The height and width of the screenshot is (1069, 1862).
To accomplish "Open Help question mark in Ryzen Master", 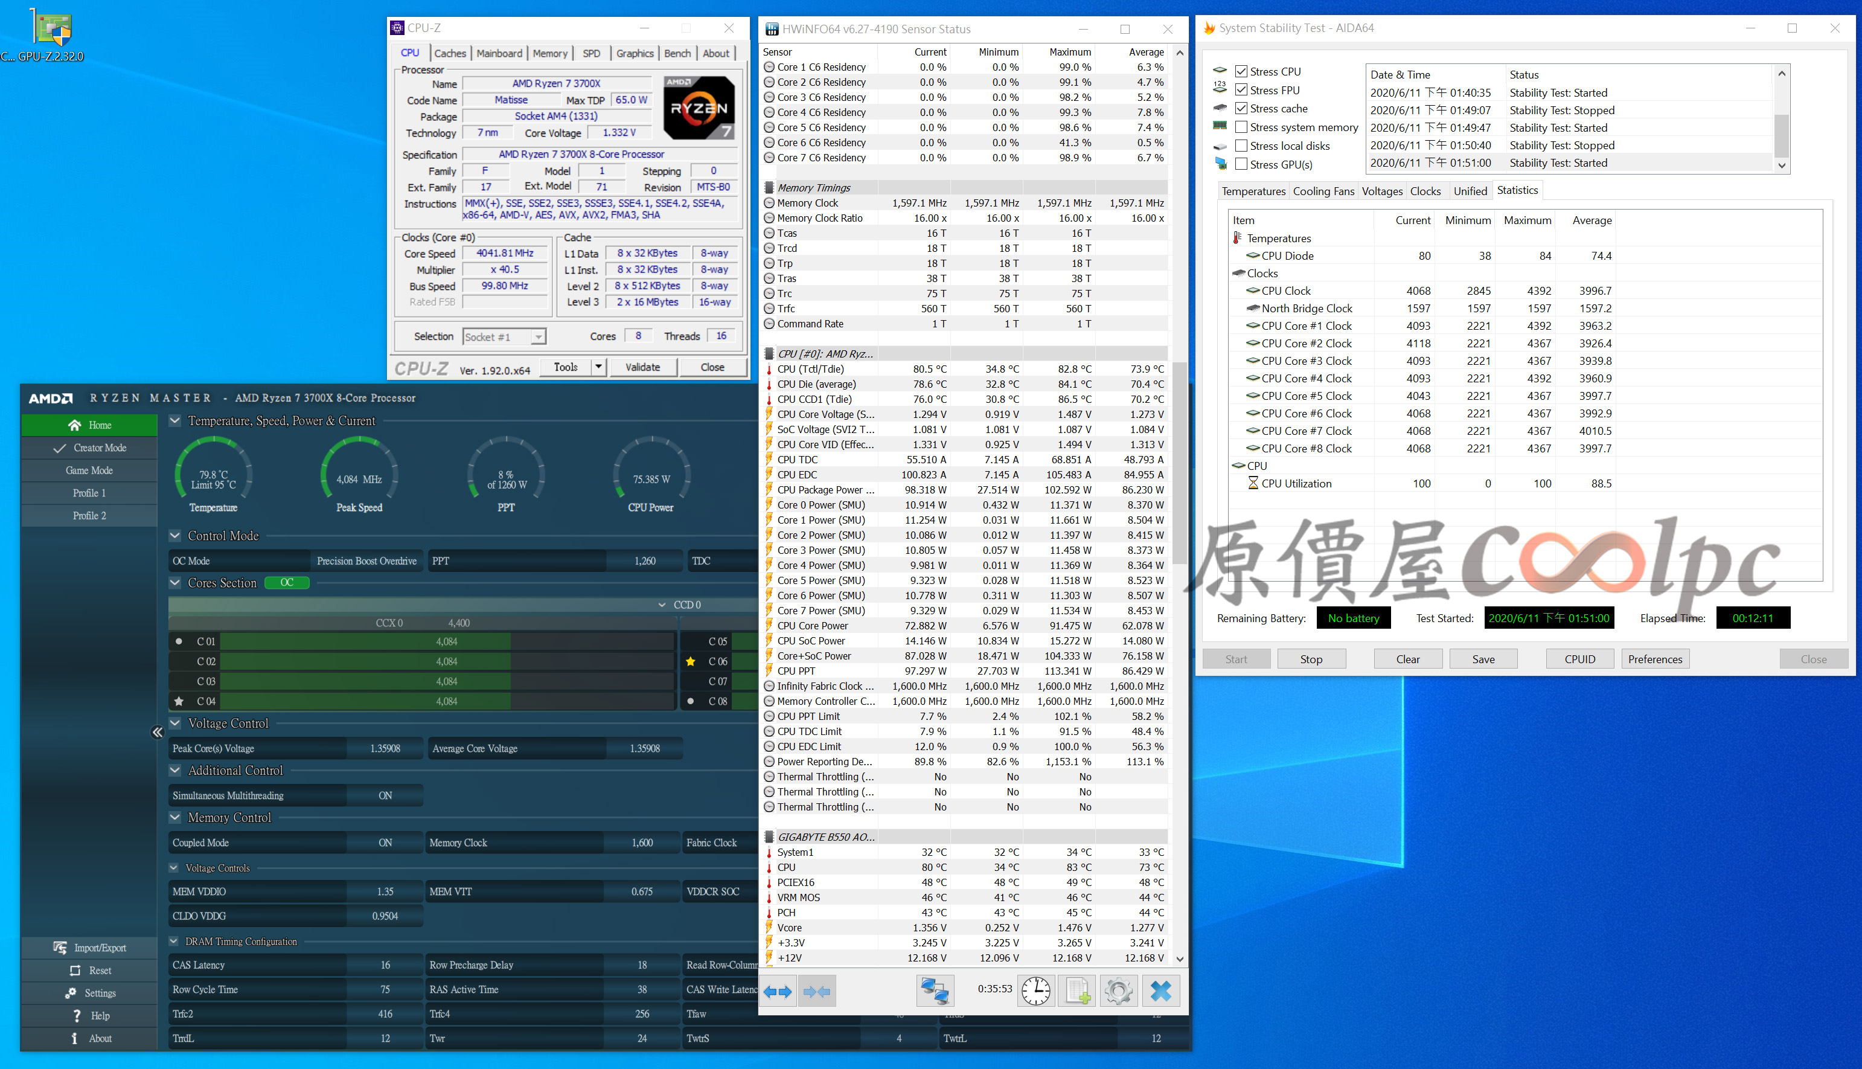I will (x=77, y=1016).
